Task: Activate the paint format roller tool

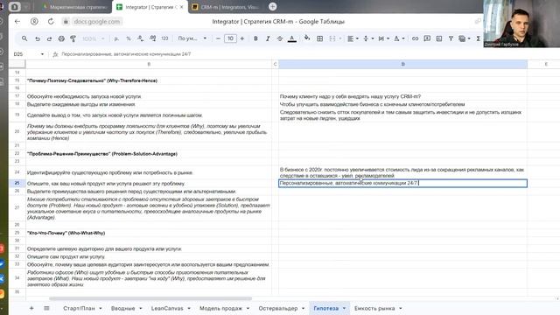Action: pos(73,38)
